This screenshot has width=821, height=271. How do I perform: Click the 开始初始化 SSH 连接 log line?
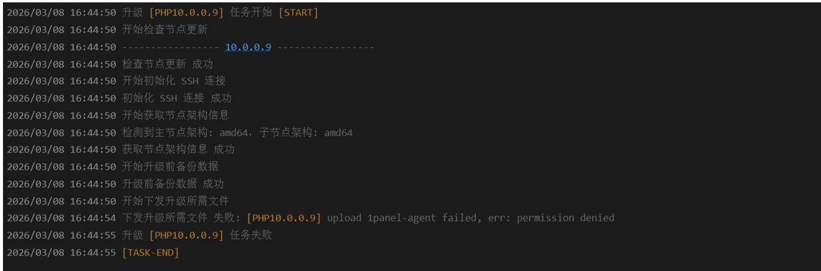(174, 81)
